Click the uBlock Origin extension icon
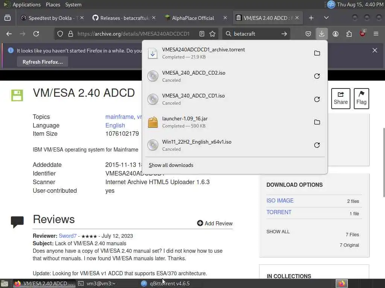Viewport: 385px width, 288px height. (x=363, y=34)
